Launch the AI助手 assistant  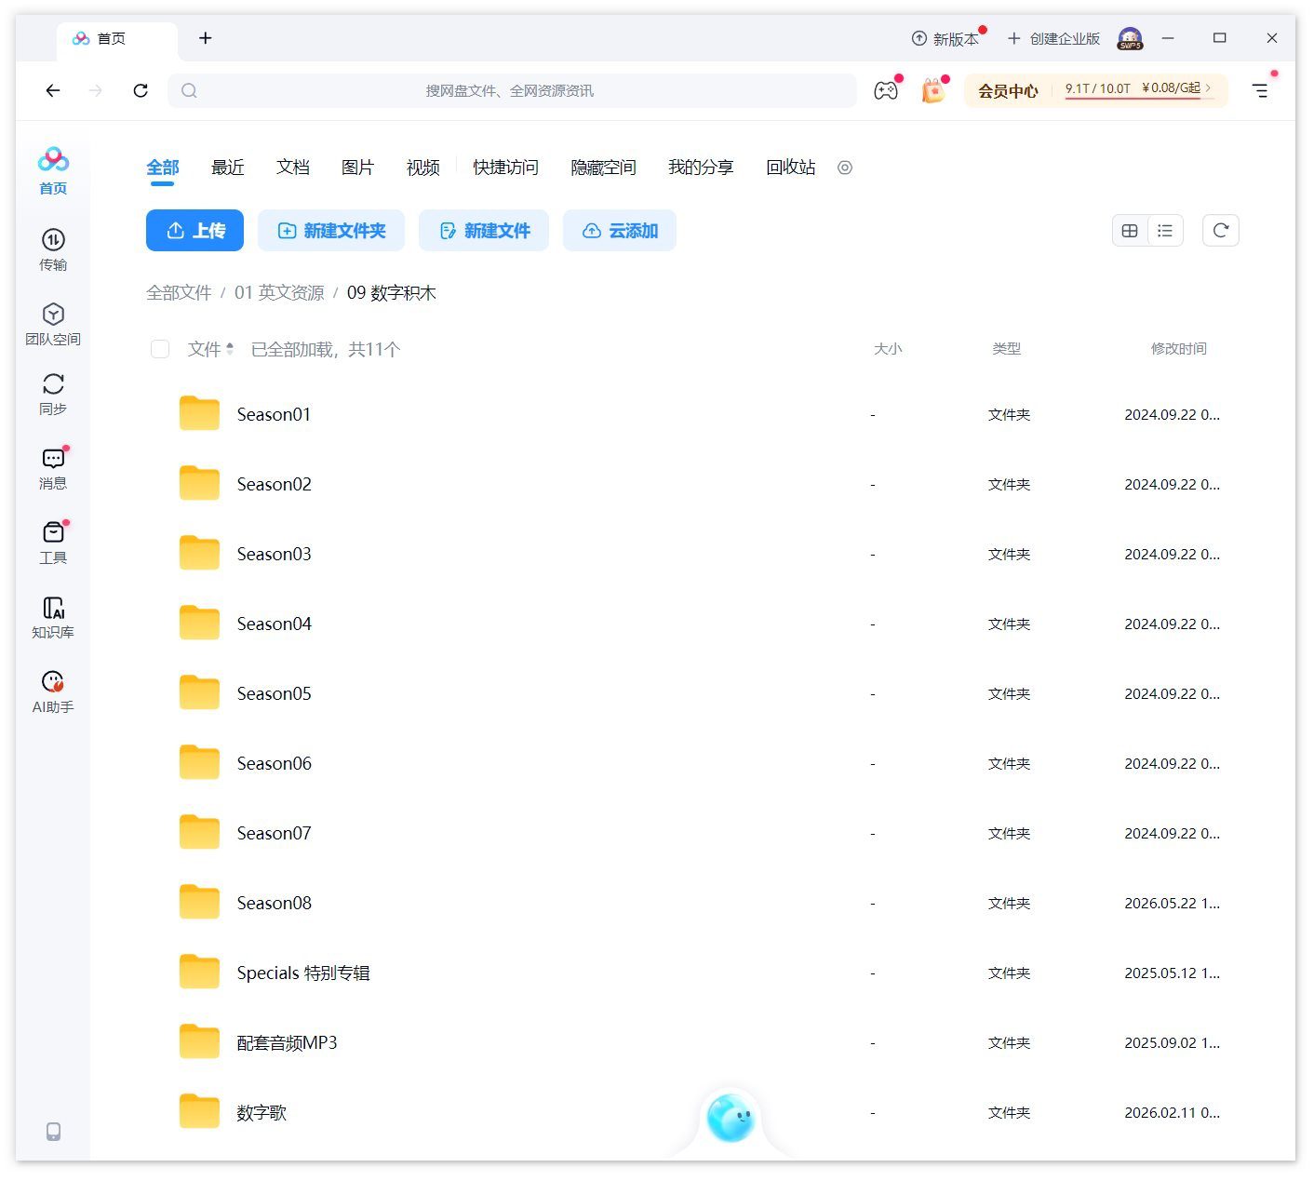[53, 691]
